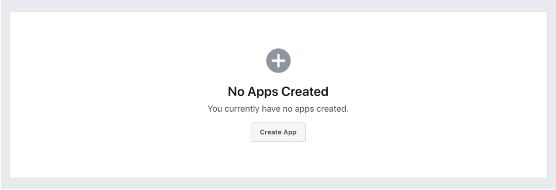Focus the empty-state apps panel
Viewport: 556px width, 190px height.
279,95
